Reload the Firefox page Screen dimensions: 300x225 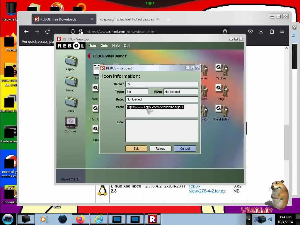tap(48, 32)
